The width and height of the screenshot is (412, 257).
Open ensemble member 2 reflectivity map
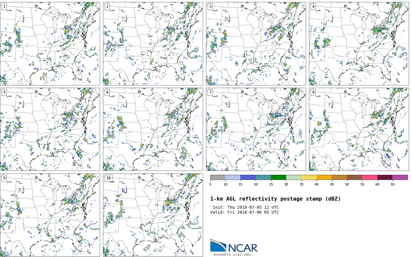pyautogui.click(x=153, y=44)
